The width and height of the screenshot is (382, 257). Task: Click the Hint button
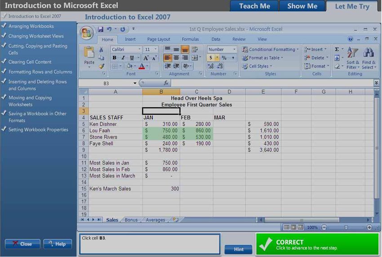239,249
